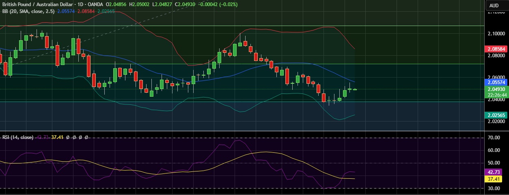Click the red 2.08584 upper band price label
Image resolution: width=509 pixels, height=195 pixels.
[496, 49]
